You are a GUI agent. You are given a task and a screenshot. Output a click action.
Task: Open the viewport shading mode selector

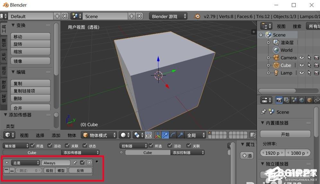click(x=125, y=135)
